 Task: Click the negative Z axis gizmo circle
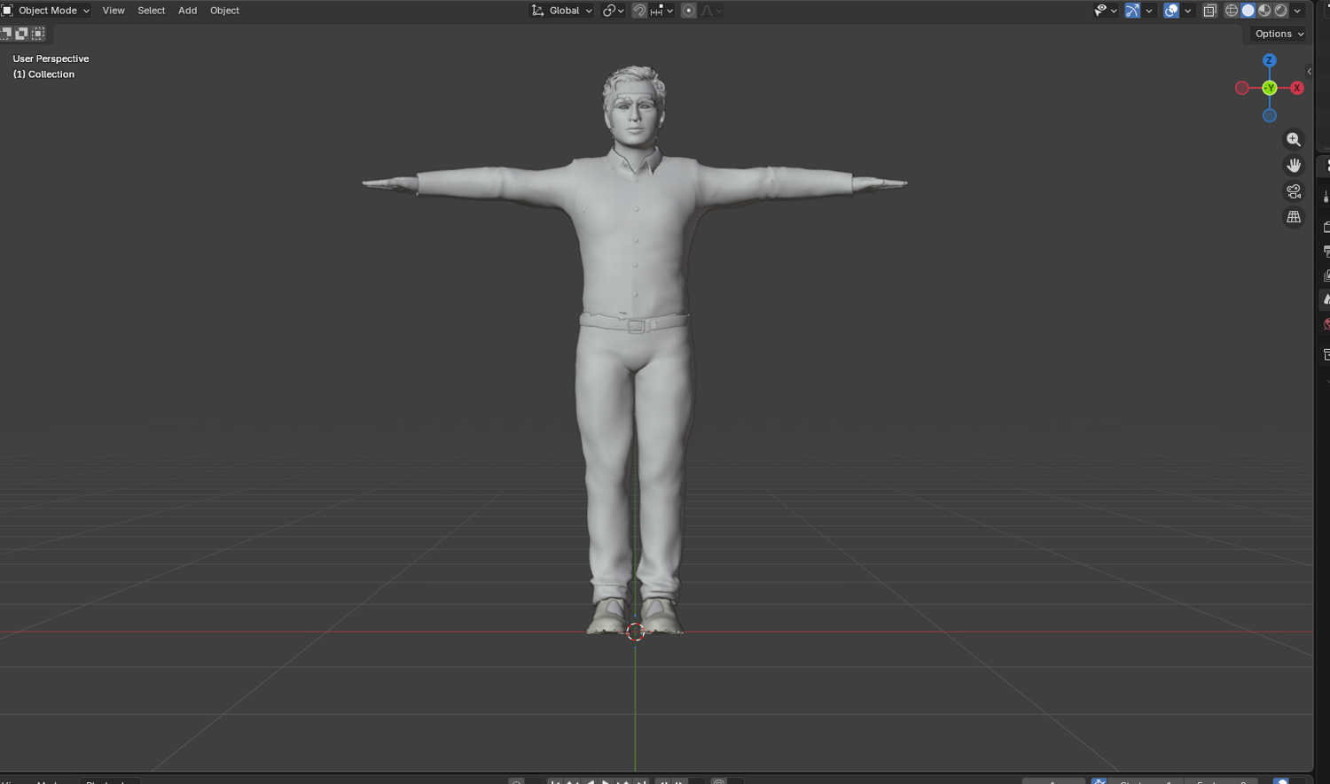[1269, 115]
